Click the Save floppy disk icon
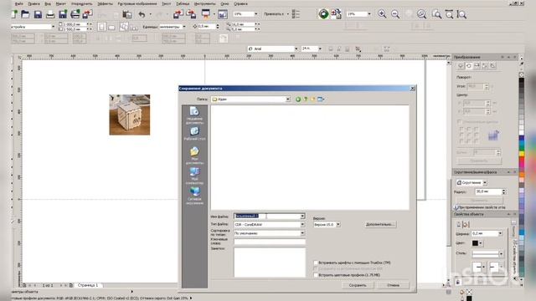The width and height of the screenshot is (536, 301). click(38, 14)
